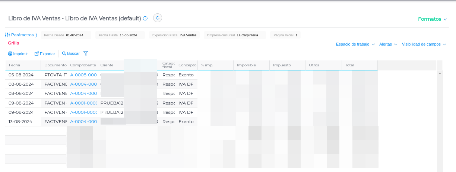
Task: Click the Fecha Desde field 01-07-2024
Action: pyautogui.click(x=66, y=35)
